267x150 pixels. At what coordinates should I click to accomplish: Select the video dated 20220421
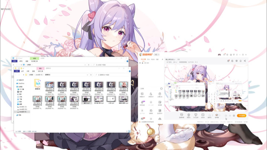click(99, 88)
